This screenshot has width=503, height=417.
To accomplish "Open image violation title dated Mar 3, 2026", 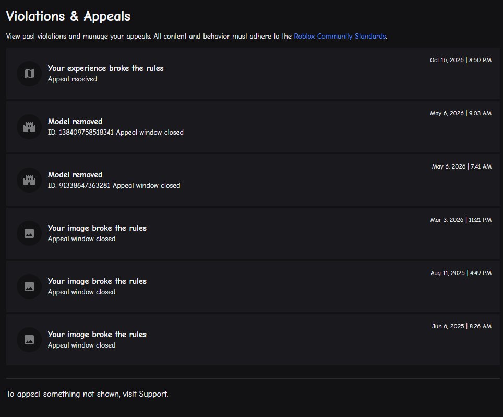I will [x=97, y=228].
